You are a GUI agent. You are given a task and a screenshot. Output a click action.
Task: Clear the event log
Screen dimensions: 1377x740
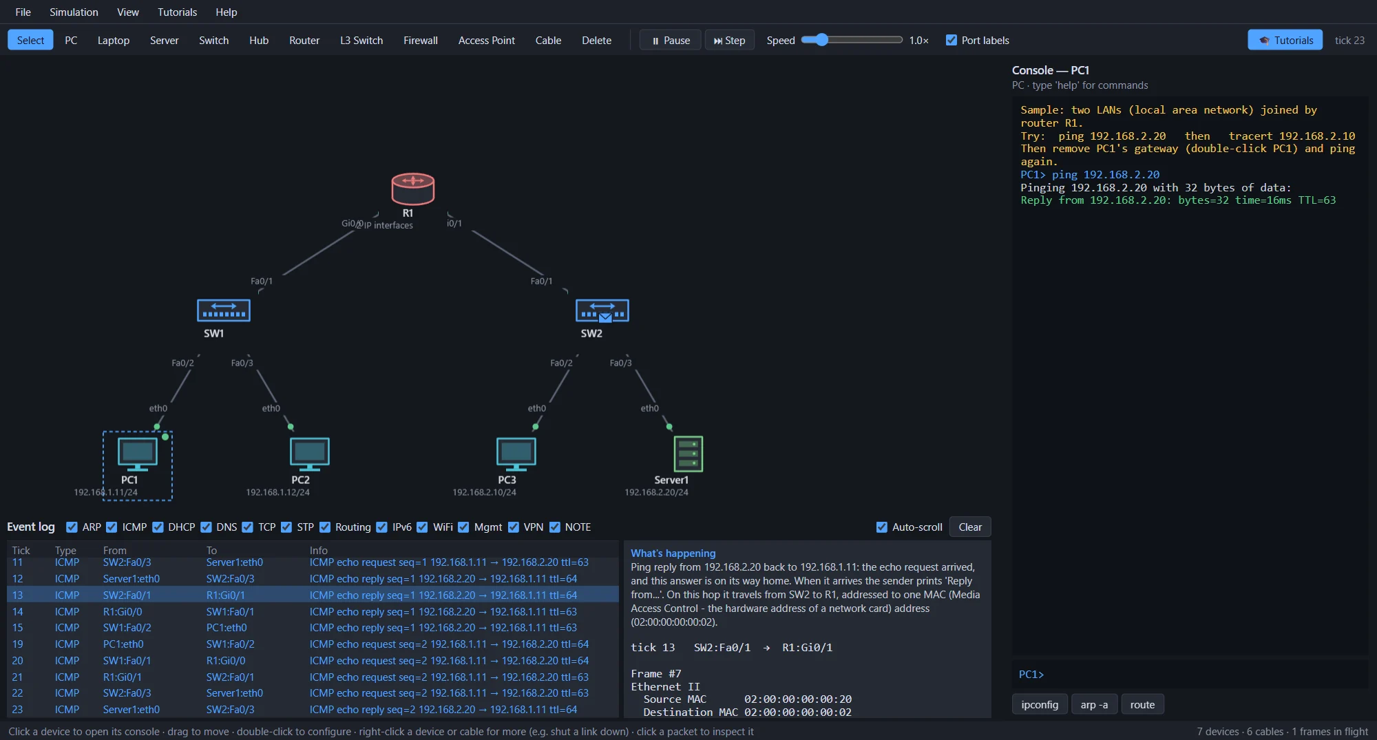[x=970, y=527]
